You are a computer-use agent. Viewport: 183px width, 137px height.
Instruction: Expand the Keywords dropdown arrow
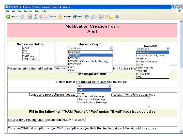(x=168, y=48)
